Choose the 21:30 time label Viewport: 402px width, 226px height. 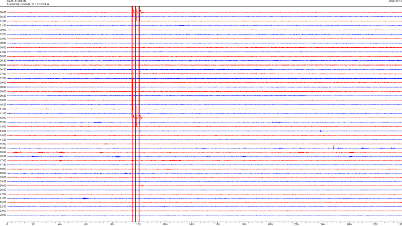(x=3, y=198)
